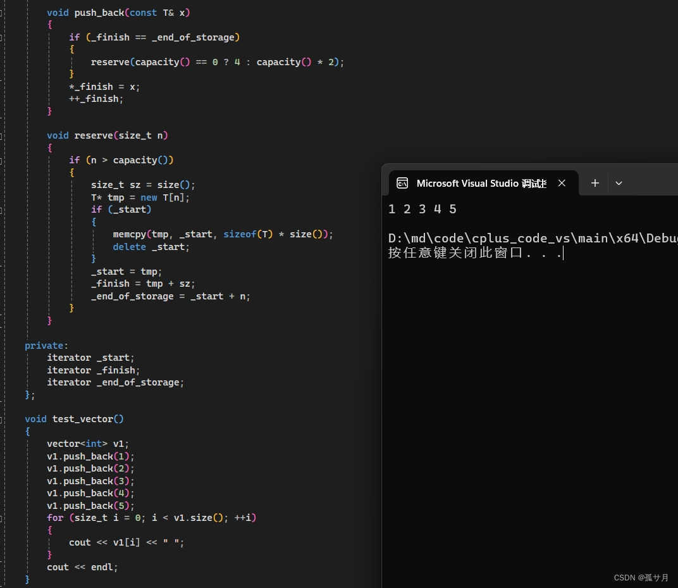Click the 'v1.push_back(4);' call
Viewport: 678px width, 588px height.
[x=91, y=493]
